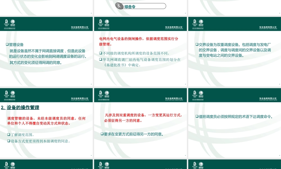Select the bullet heading 管理设备
This screenshot has width=281, height=169.
pyautogui.click(x=15, y=45)
